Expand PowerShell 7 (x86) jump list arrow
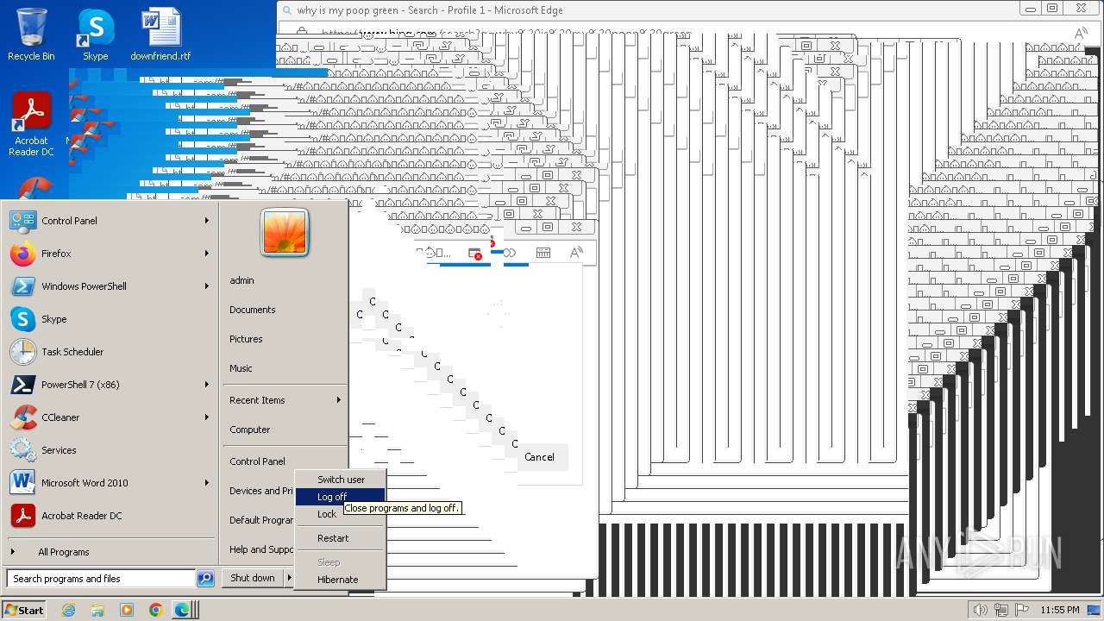Viewport: 1104px width, 621px height. [207, 385]
